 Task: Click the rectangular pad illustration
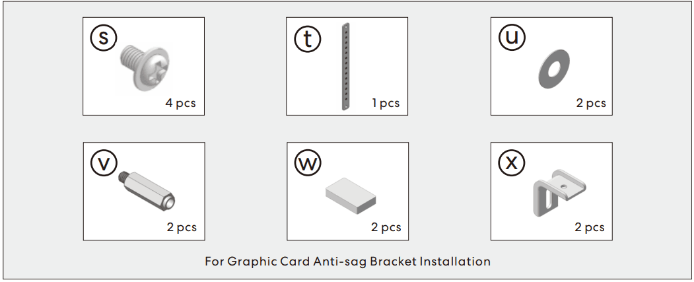coord(350,197)
